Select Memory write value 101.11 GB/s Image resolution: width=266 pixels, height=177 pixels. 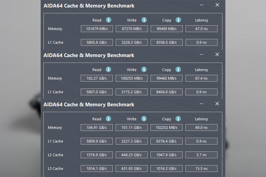(x=132, y=127)
